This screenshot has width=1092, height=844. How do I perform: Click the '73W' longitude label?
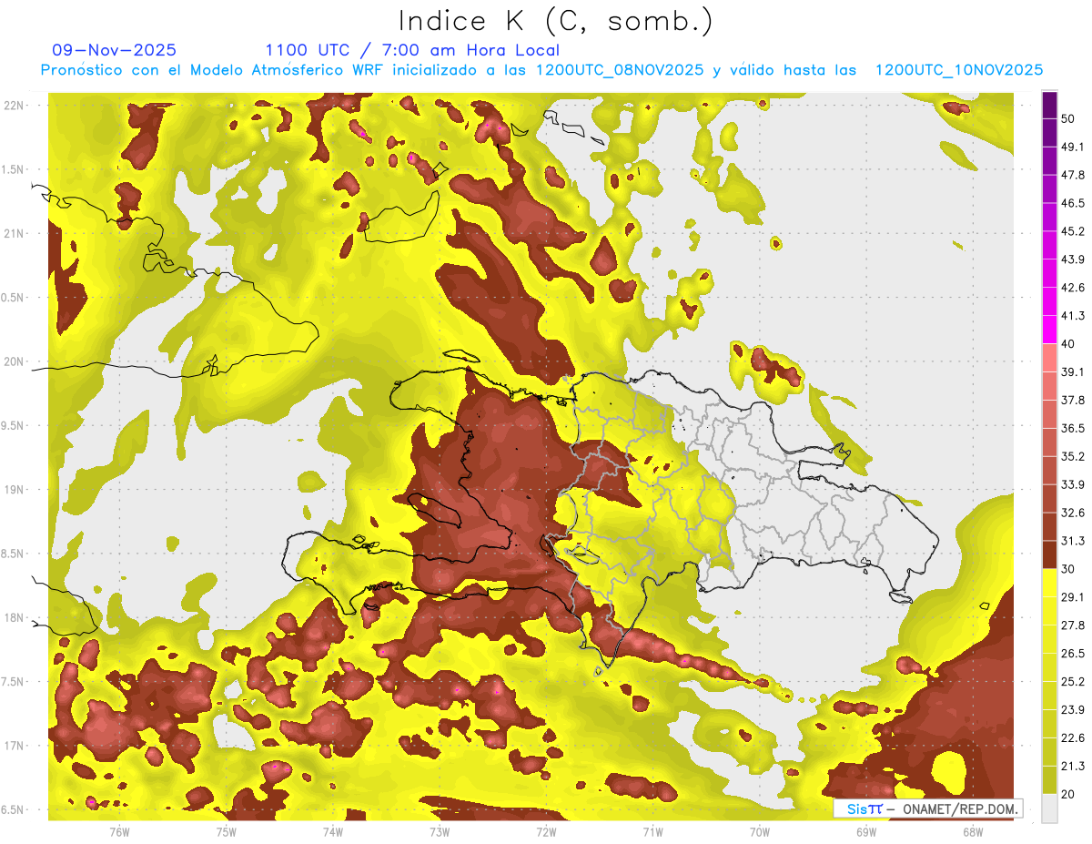pos(440,832)
